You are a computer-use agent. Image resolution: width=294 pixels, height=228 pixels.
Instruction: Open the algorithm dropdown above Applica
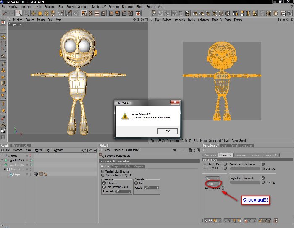(213, 178)
